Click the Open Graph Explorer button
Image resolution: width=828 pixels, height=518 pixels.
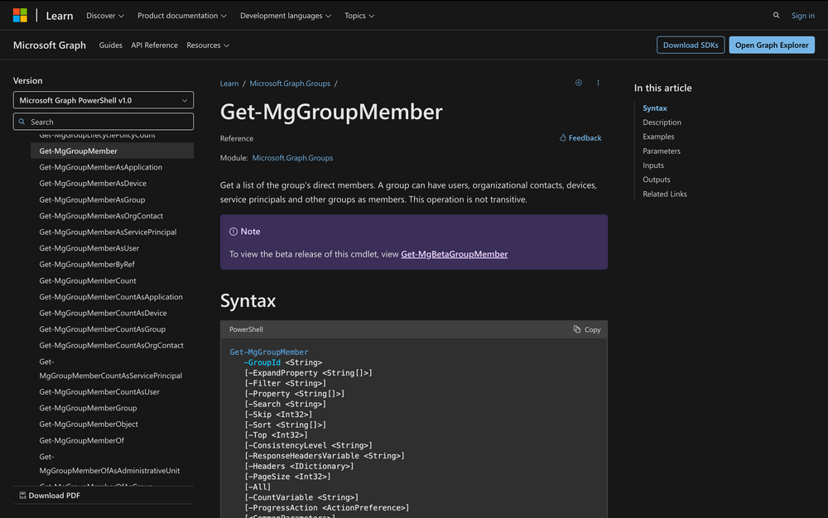pos(772,45)
